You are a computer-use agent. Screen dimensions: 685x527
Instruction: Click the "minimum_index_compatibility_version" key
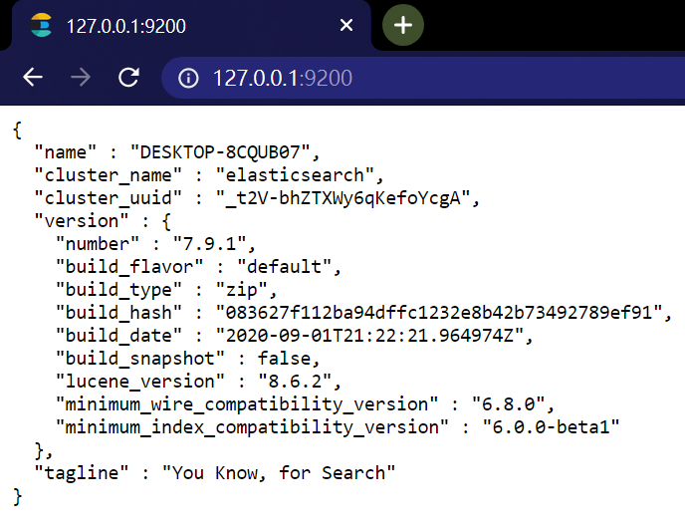tap(252, 427)
